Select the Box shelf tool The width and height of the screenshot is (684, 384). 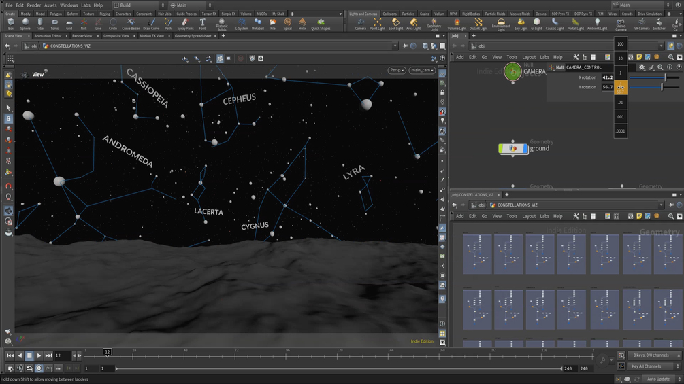point(10,24)
